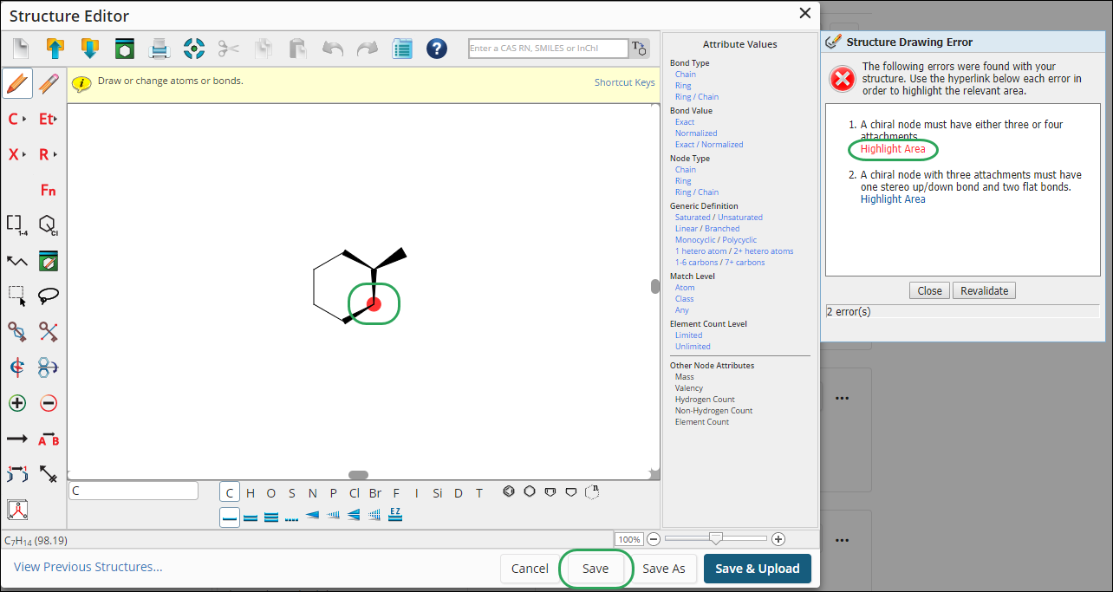The width and height of the screenshot is (1113, 592).
Task: Open the Help question mark icon
Action: pyautogui.click(x=437, y=48)
